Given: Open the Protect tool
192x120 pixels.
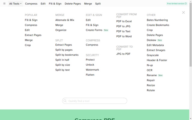Looking at the screenshot, I should 90,60.
